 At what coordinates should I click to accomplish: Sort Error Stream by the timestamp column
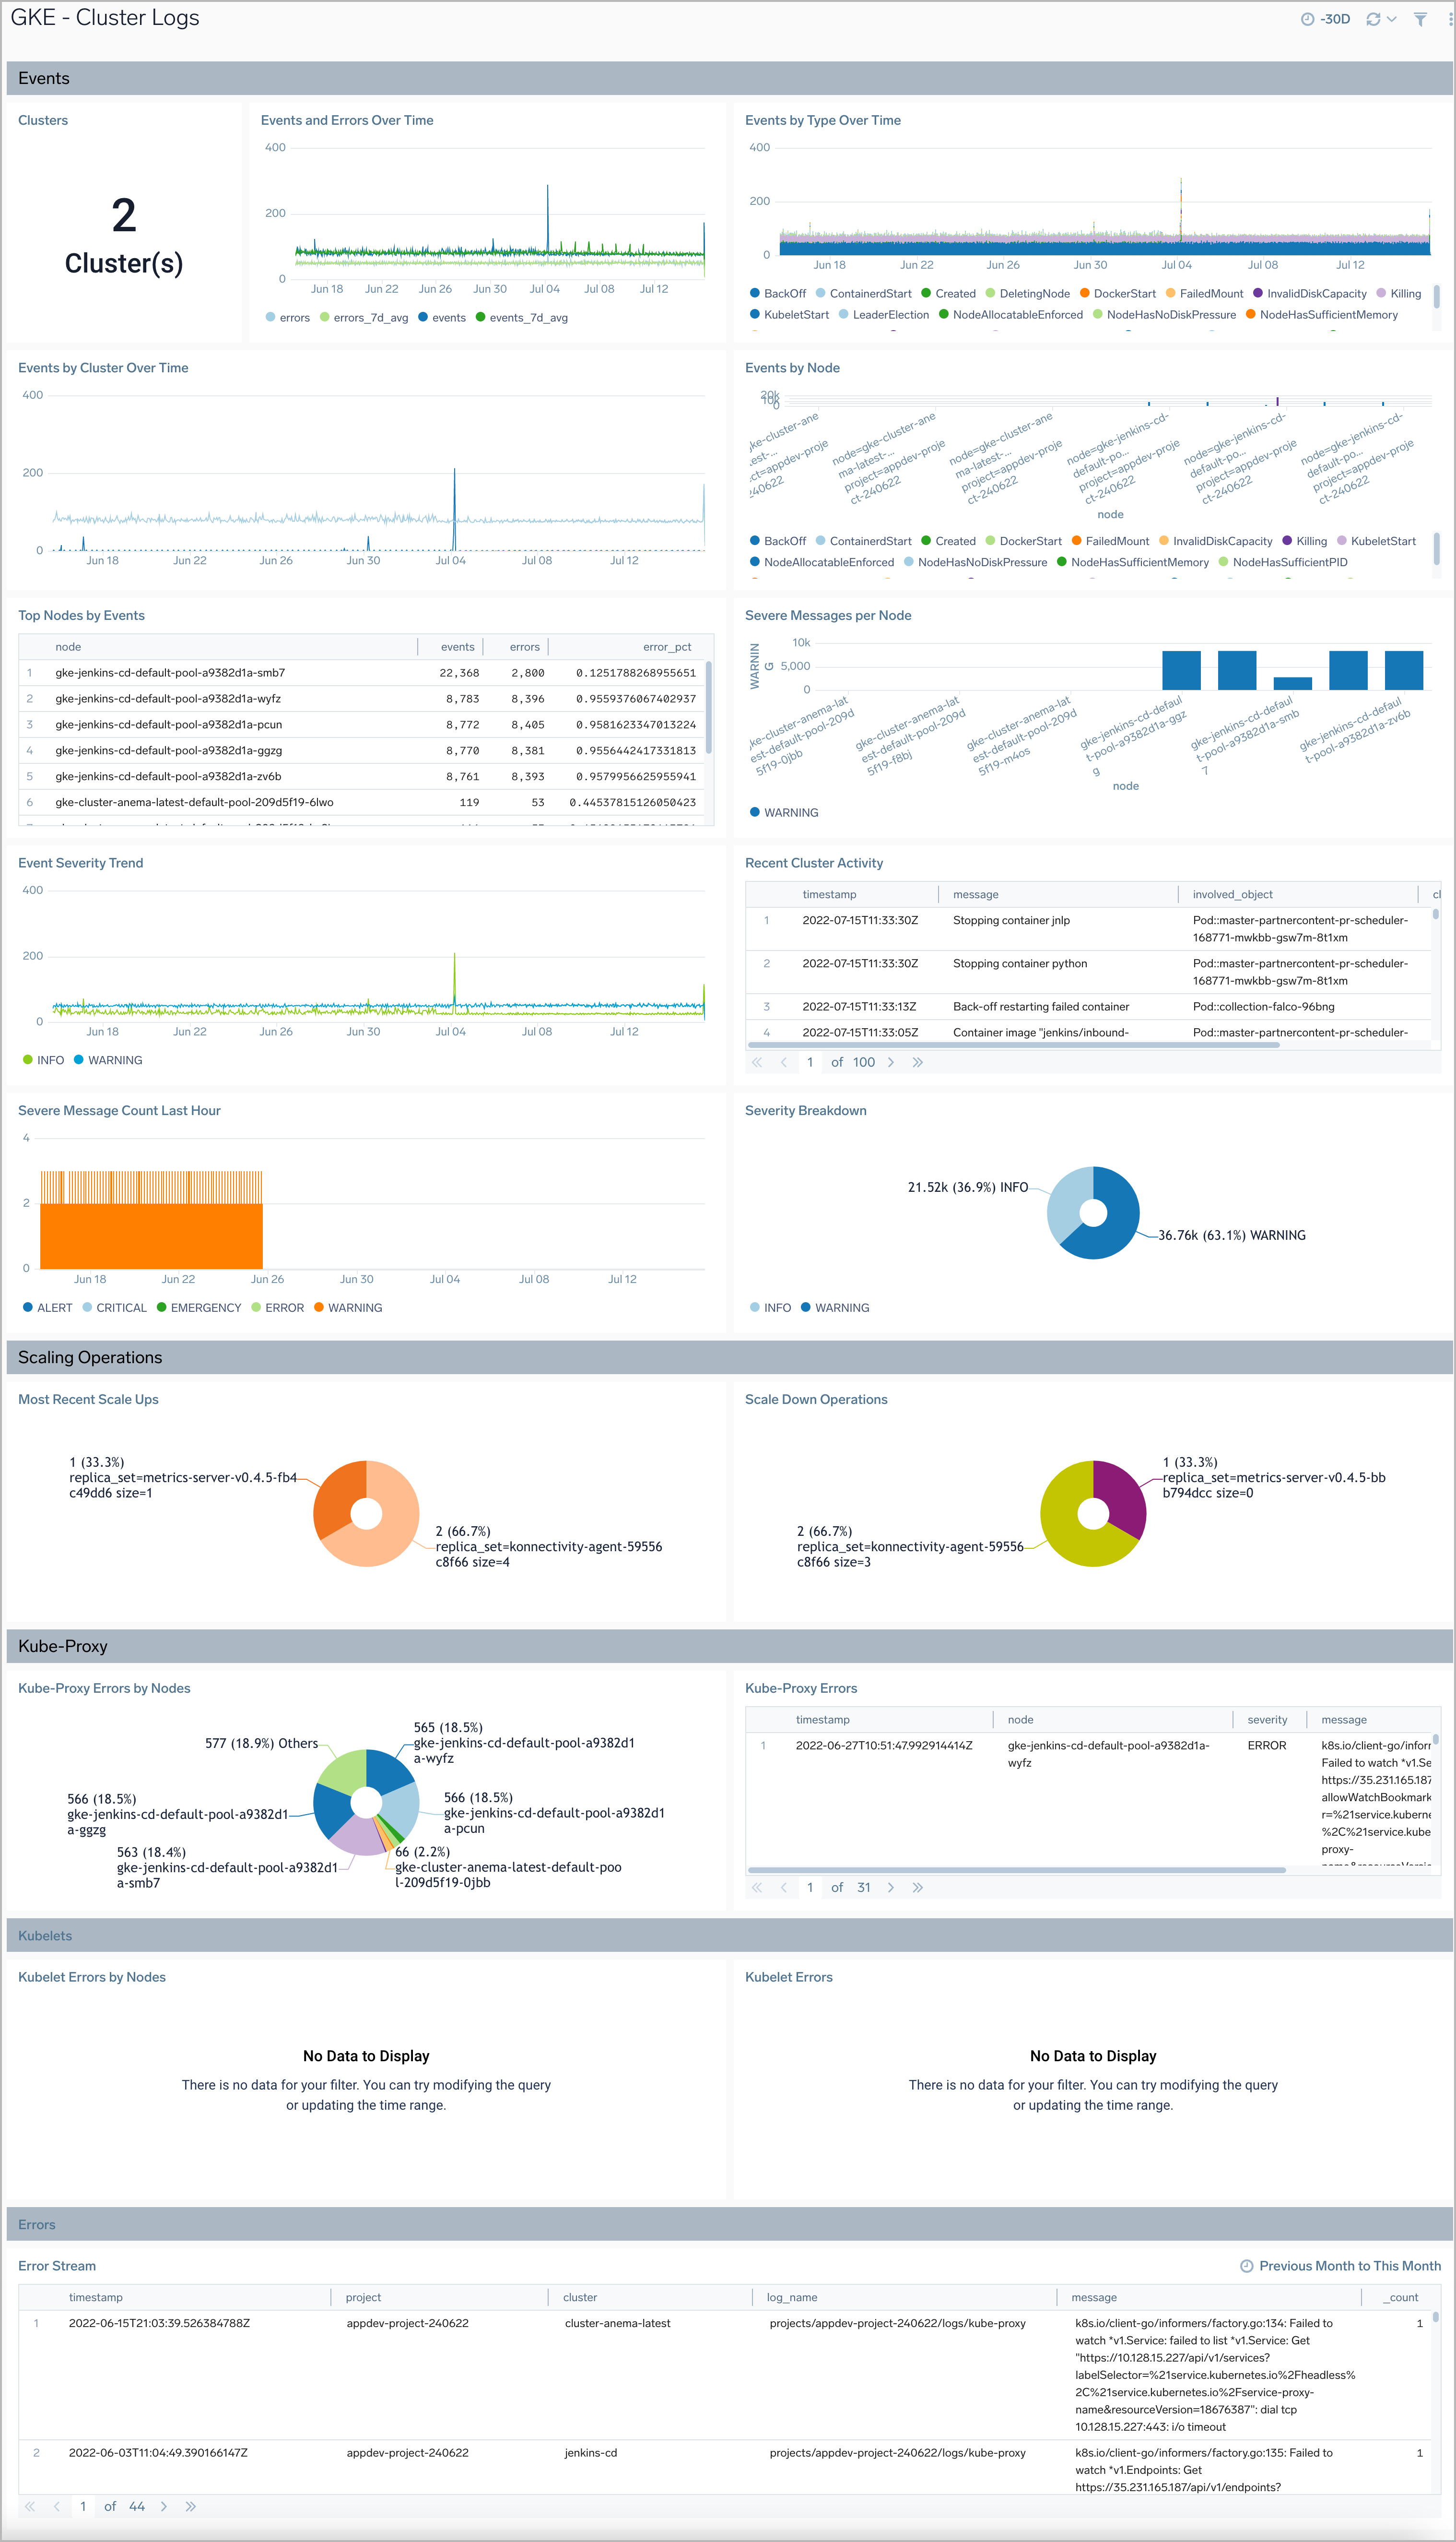pos(97,2297)
